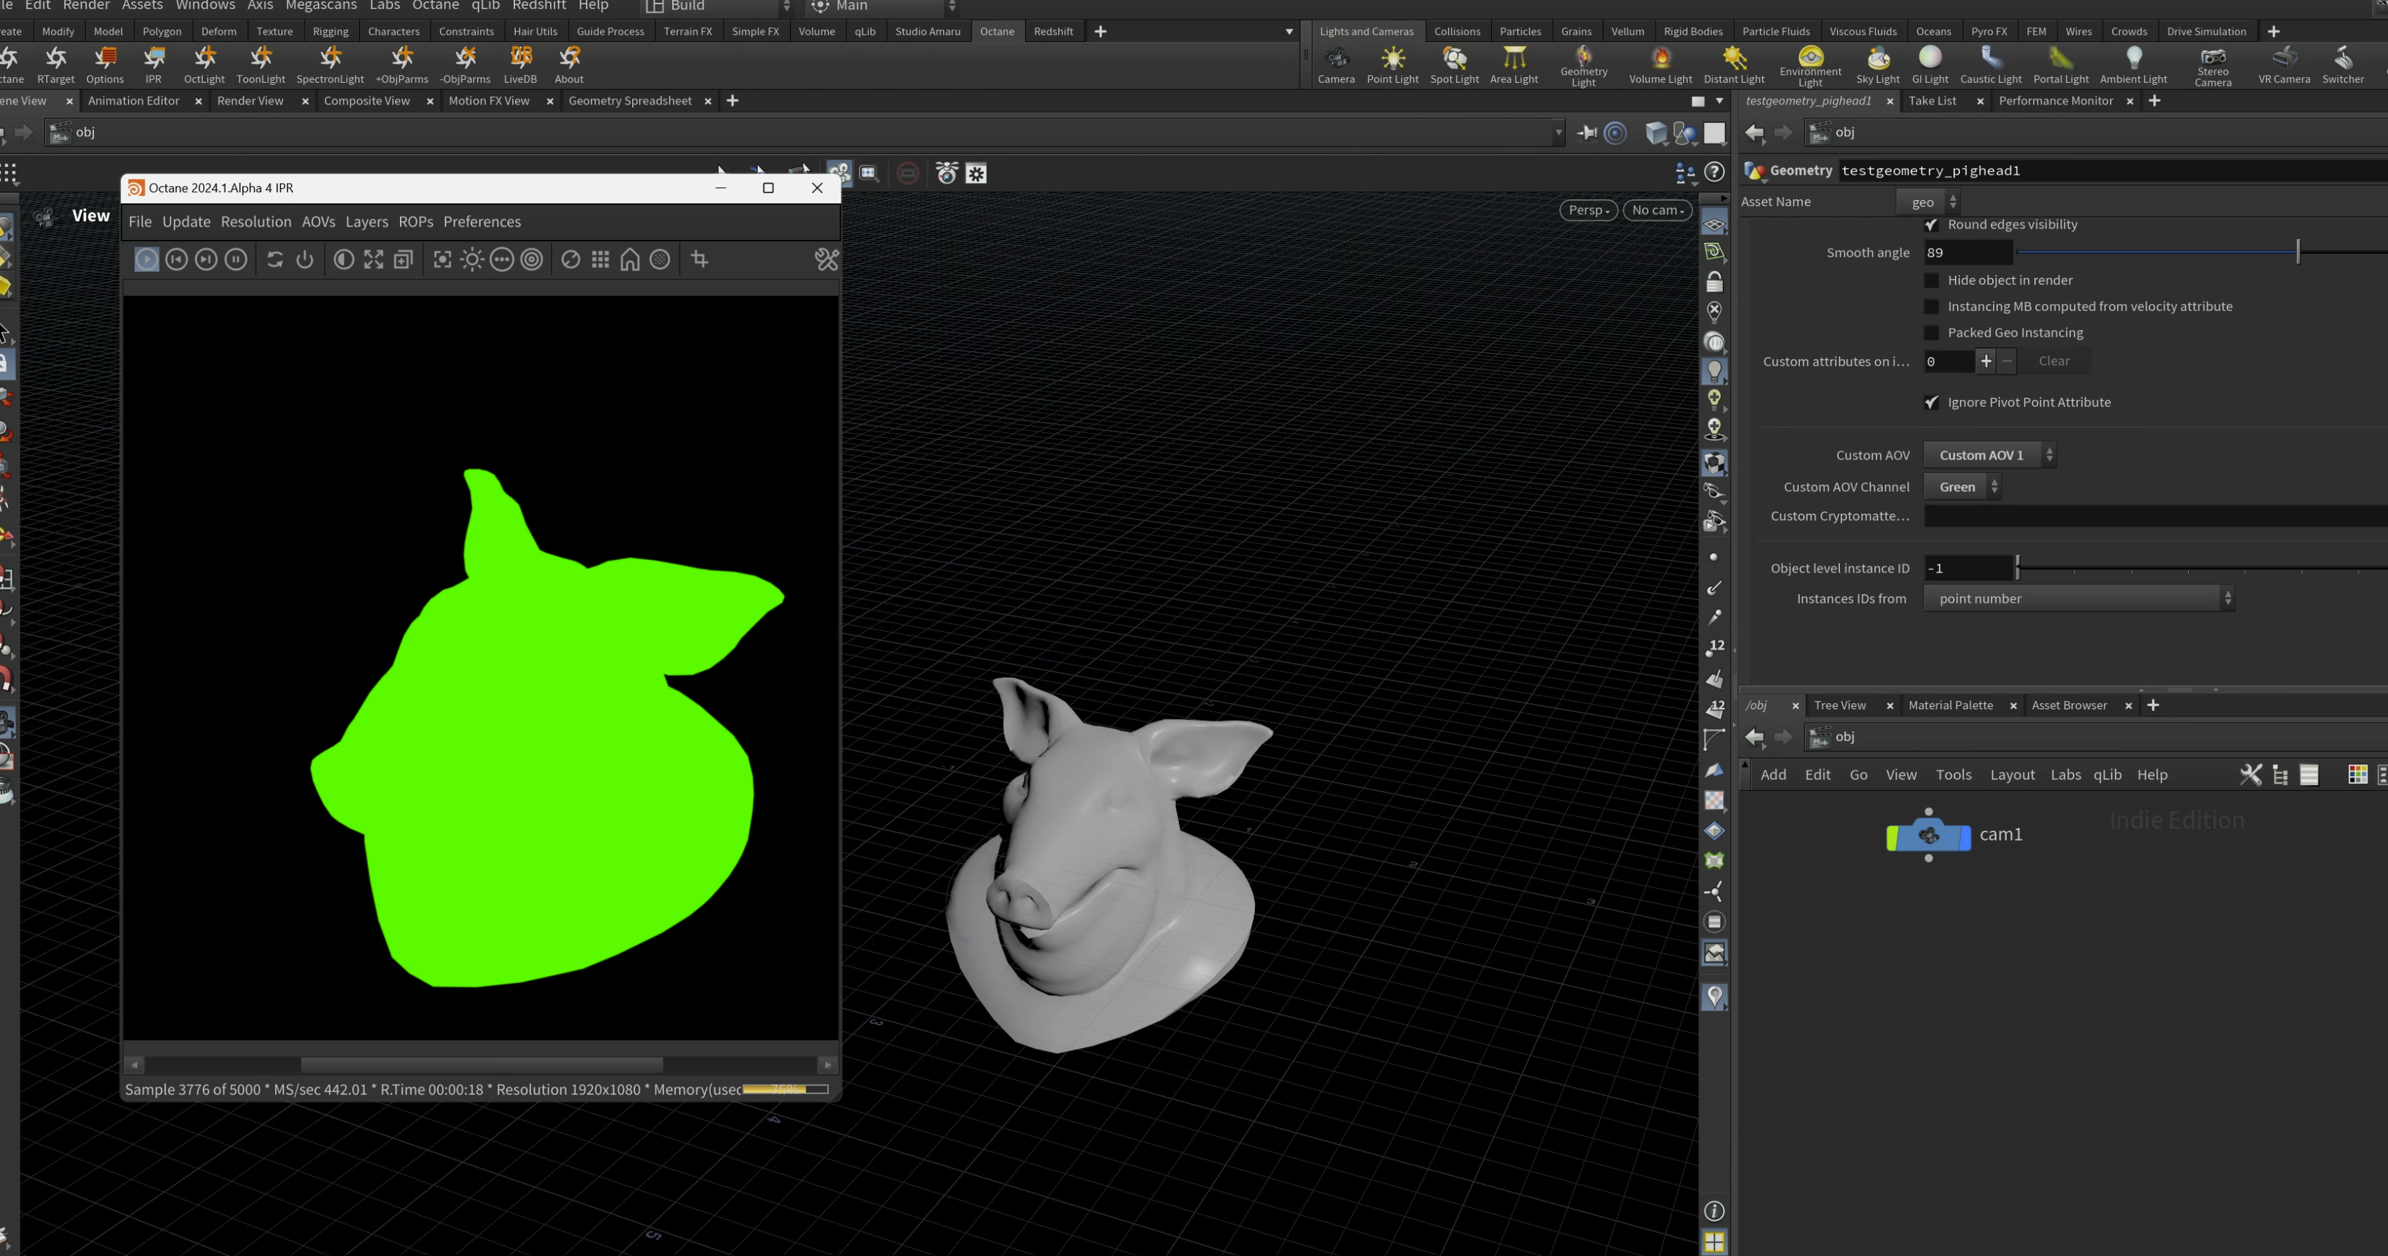The height and width of the screenshot is (1256, 2388).
Task: Click the Environment Light shelf tool
Action: click(1810, 65)
